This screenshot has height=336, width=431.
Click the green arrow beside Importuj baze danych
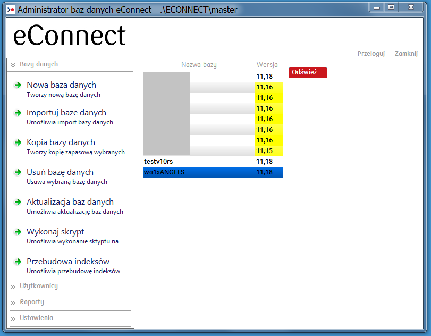click(x=18, y=113)
